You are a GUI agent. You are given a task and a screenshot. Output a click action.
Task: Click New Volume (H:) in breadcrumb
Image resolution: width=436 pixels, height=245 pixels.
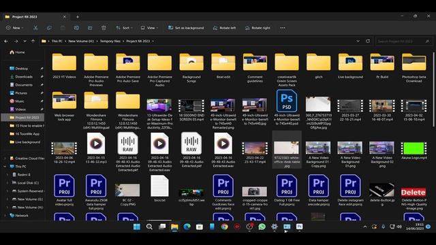point(81,41)
